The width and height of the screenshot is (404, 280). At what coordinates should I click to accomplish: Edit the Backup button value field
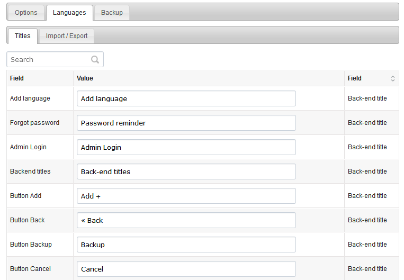186,245
